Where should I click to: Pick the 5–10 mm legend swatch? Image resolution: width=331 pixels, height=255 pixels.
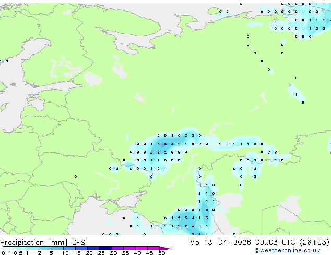[x=57, y=248]
